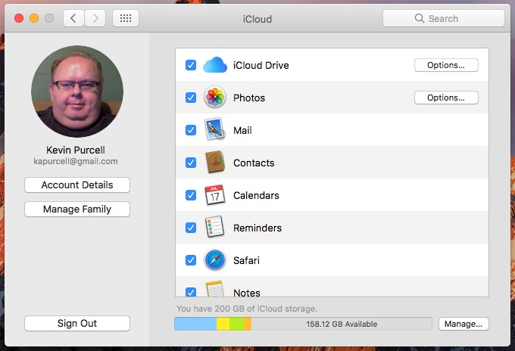Toggle the Notes checkbox
The width and height of the screenshot is (515, 351).
click(191, 292)
